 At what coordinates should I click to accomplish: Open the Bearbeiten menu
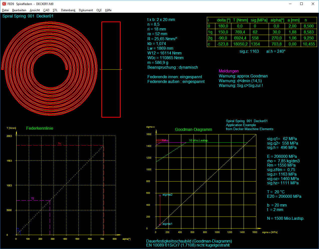tap(19, 10)
